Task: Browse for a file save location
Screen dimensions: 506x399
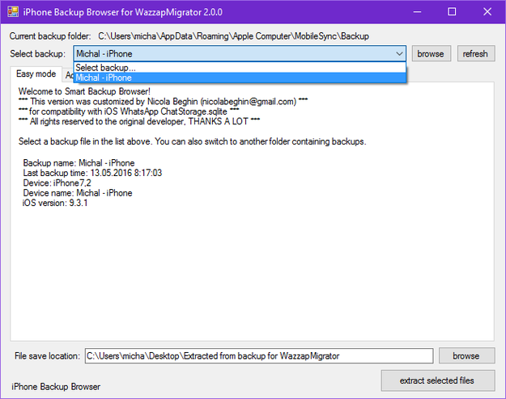Action: [466, 355]
